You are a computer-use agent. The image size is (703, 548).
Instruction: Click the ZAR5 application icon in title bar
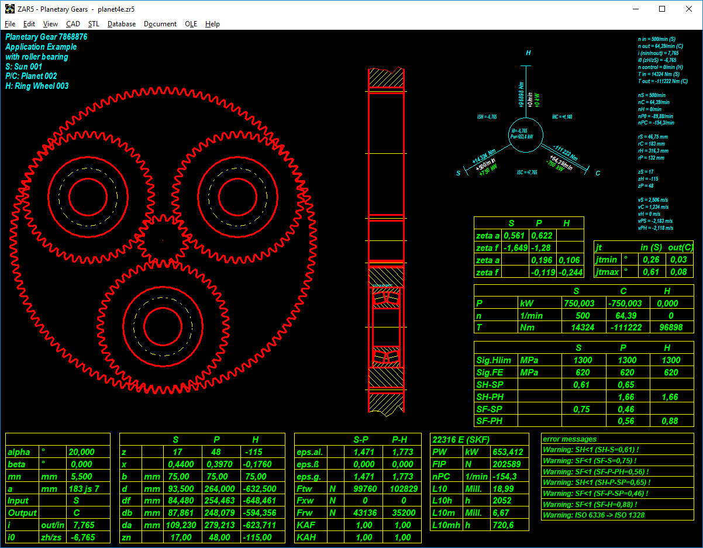click(x=9, y=9)
